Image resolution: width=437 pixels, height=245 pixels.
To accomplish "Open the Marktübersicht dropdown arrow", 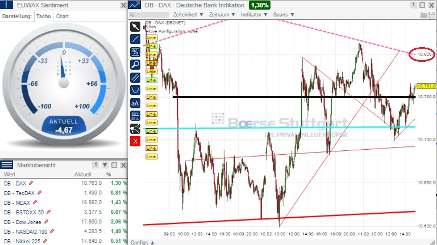I will point(105,165).
